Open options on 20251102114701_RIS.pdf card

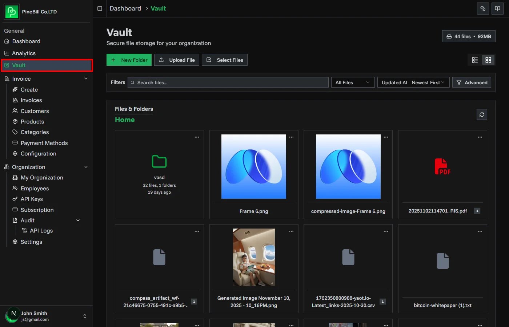pyautogui.click(x=480, y=137)
